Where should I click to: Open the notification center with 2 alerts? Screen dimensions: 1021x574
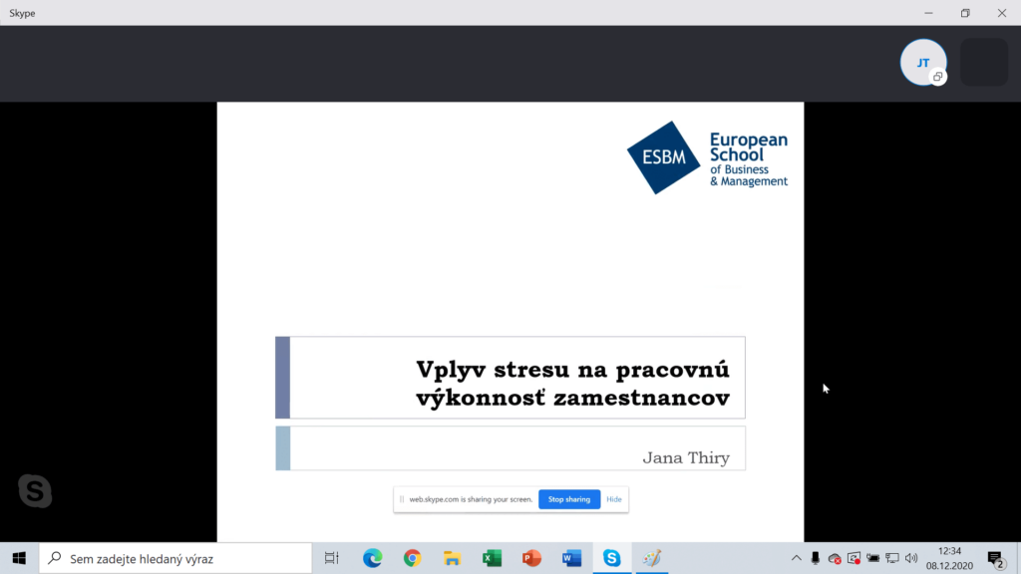coord(996,558)
